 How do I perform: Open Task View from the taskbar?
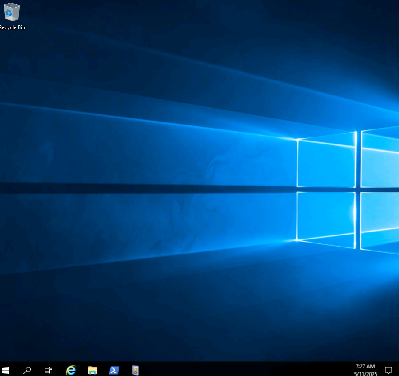coord(48,370)
